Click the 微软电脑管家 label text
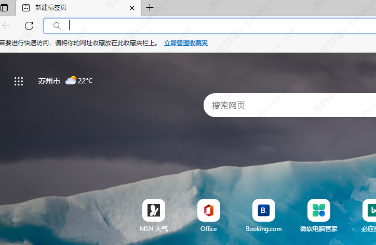The image size is (376, 245). 319,229
